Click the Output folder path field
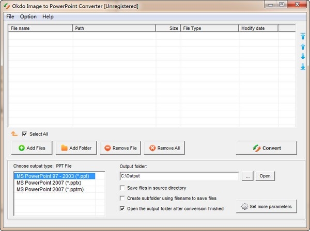The image size is (310, 231). point(179,176)
